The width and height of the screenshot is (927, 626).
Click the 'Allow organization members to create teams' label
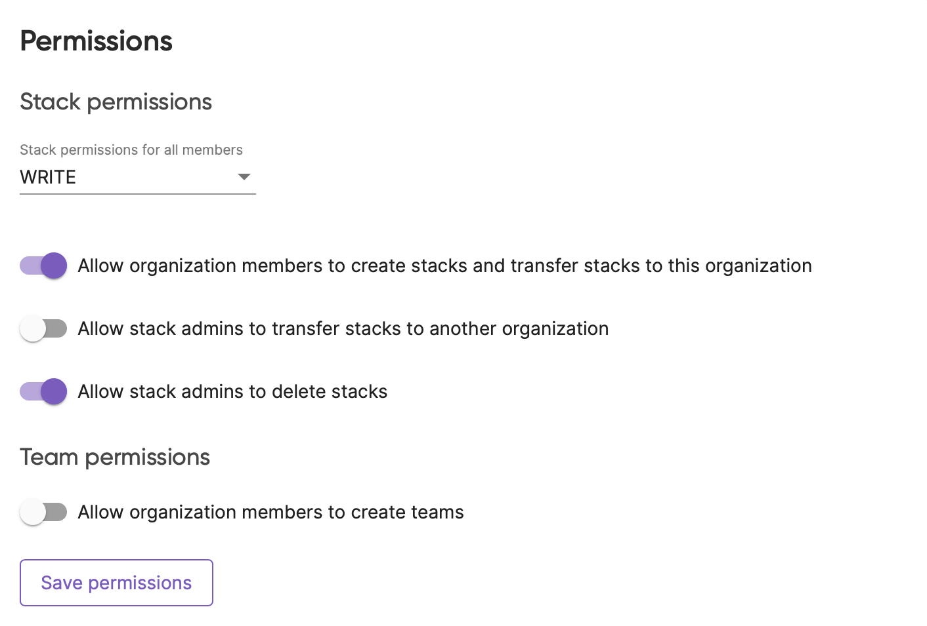(270, 512)
